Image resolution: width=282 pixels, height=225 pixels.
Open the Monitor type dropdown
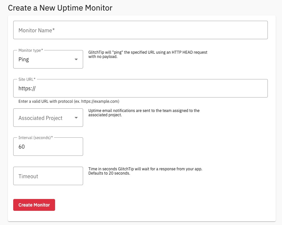pos(48,60)
